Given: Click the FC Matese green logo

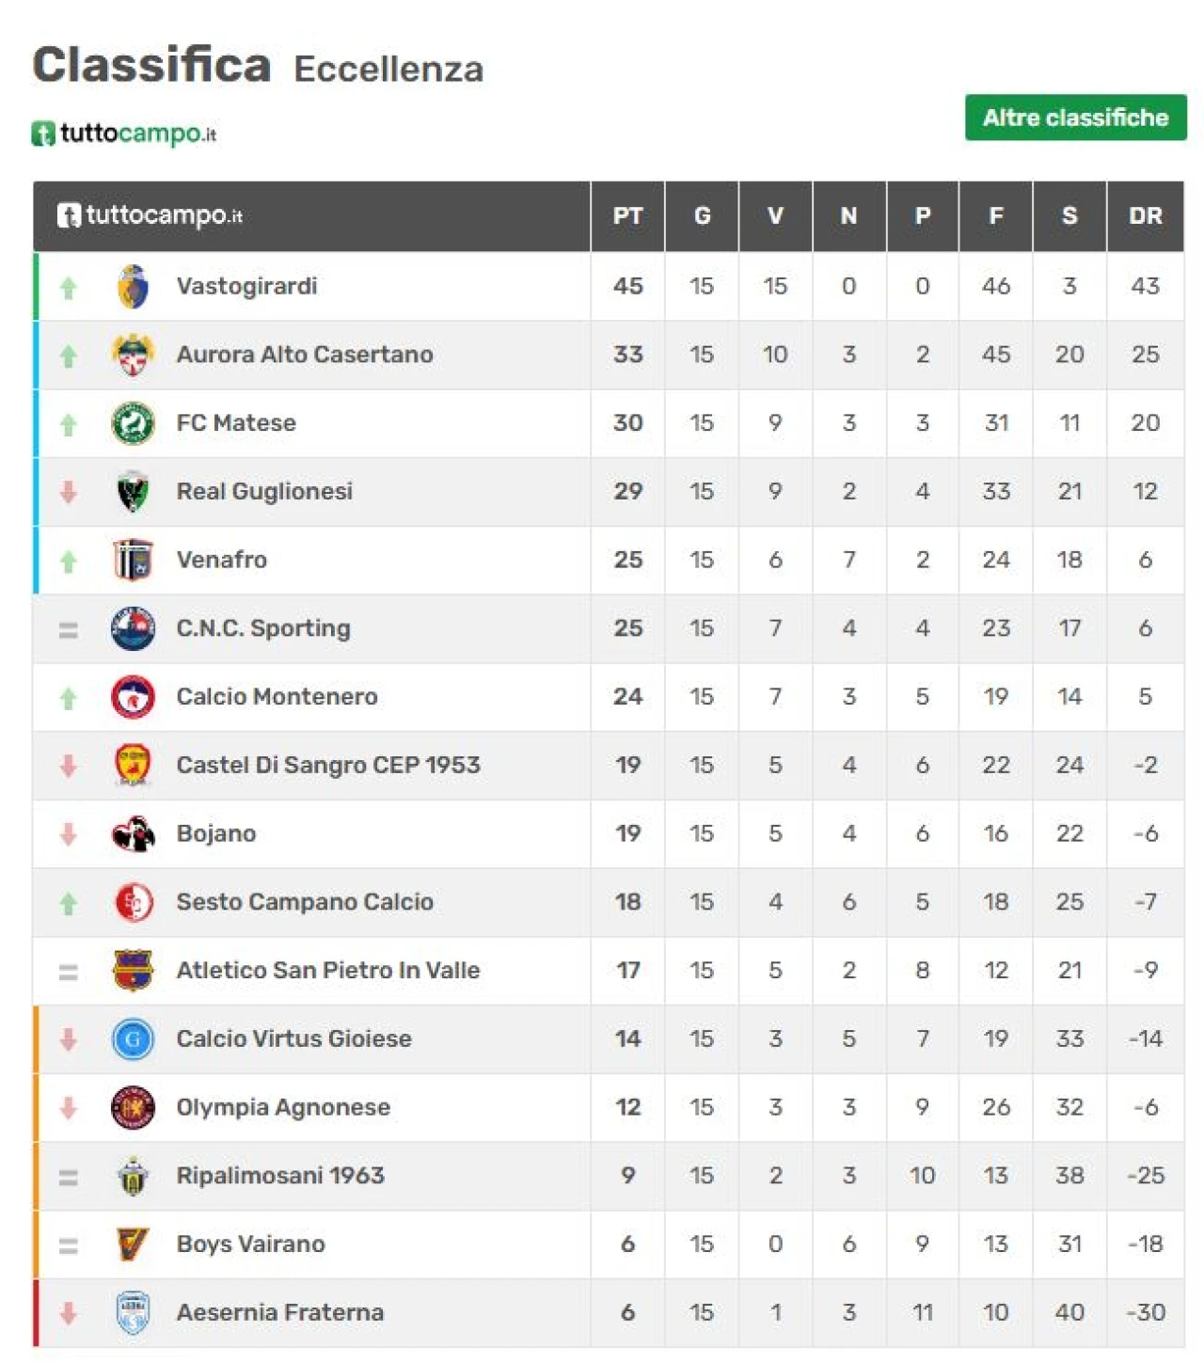Looking at the screenshot, I should [x=133, y=423].
